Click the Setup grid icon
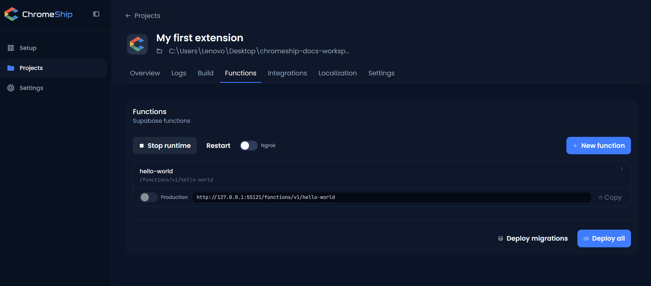This screenshot has width=651, height=286. 11,48
